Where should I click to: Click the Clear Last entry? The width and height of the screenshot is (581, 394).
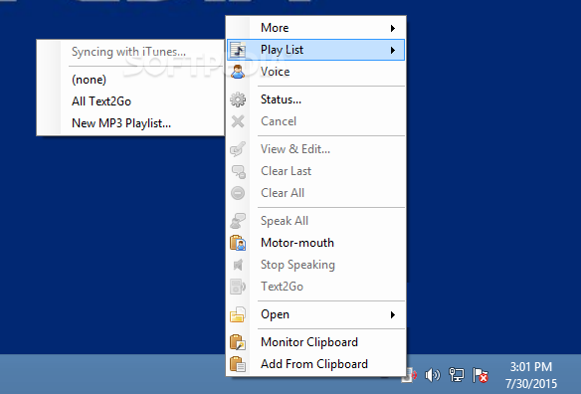315,171
